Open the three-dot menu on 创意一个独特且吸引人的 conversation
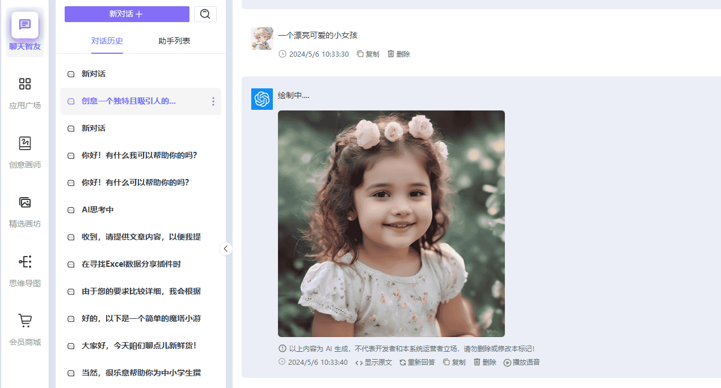 pyautogui.click(x=213, y=101)
